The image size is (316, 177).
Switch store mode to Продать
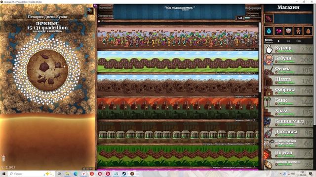click(269, 42)
